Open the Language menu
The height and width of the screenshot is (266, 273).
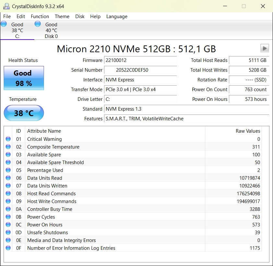coord(117,17)
